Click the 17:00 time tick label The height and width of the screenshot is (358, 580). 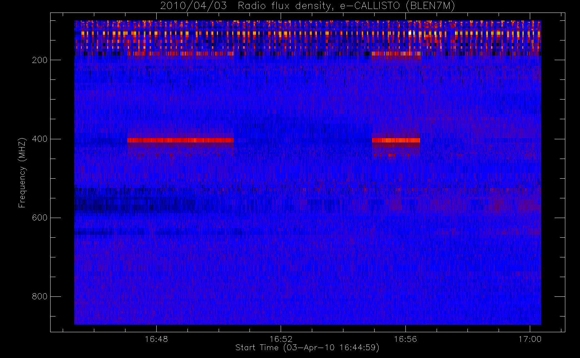point(530,339)
